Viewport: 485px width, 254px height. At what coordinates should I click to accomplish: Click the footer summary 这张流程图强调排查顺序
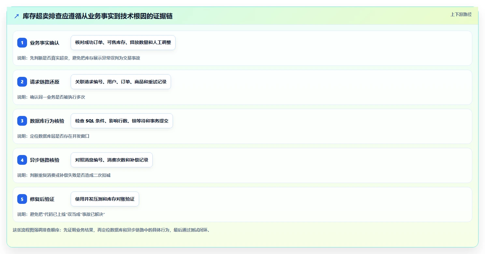point(111,230)
